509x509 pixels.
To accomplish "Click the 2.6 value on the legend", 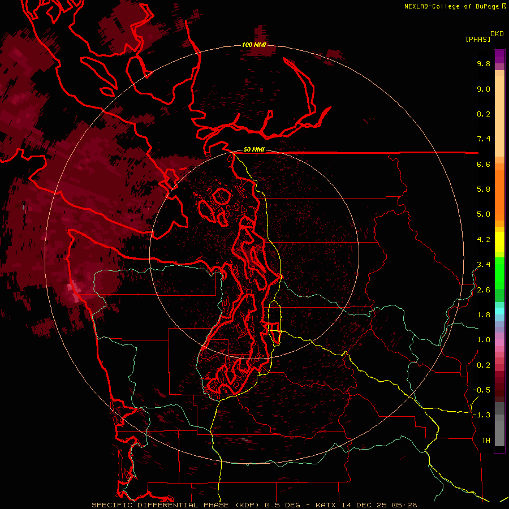I will click(484, 290).
